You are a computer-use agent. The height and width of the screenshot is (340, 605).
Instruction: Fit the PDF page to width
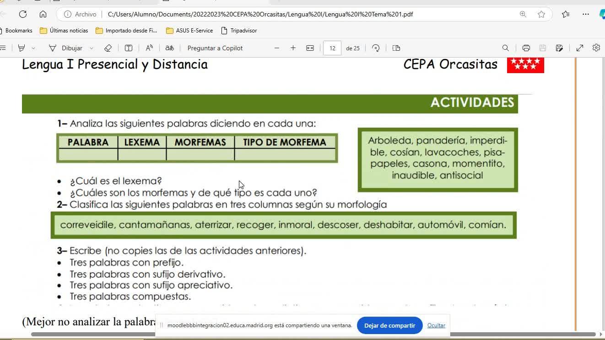(x=310, y=48)
